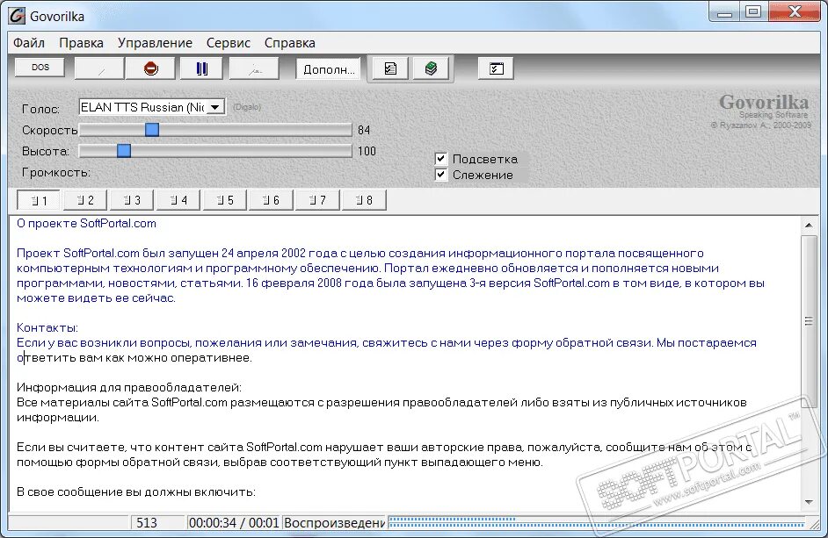Image resolution: width=828 pixels, height=538 pixels.
Task: Click the Скорость speed slider thumb
Action: click(x=152, y=129)
